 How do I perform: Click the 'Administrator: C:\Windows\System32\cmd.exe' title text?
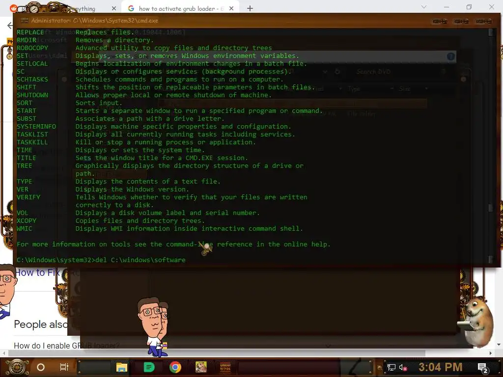[95, 21]
